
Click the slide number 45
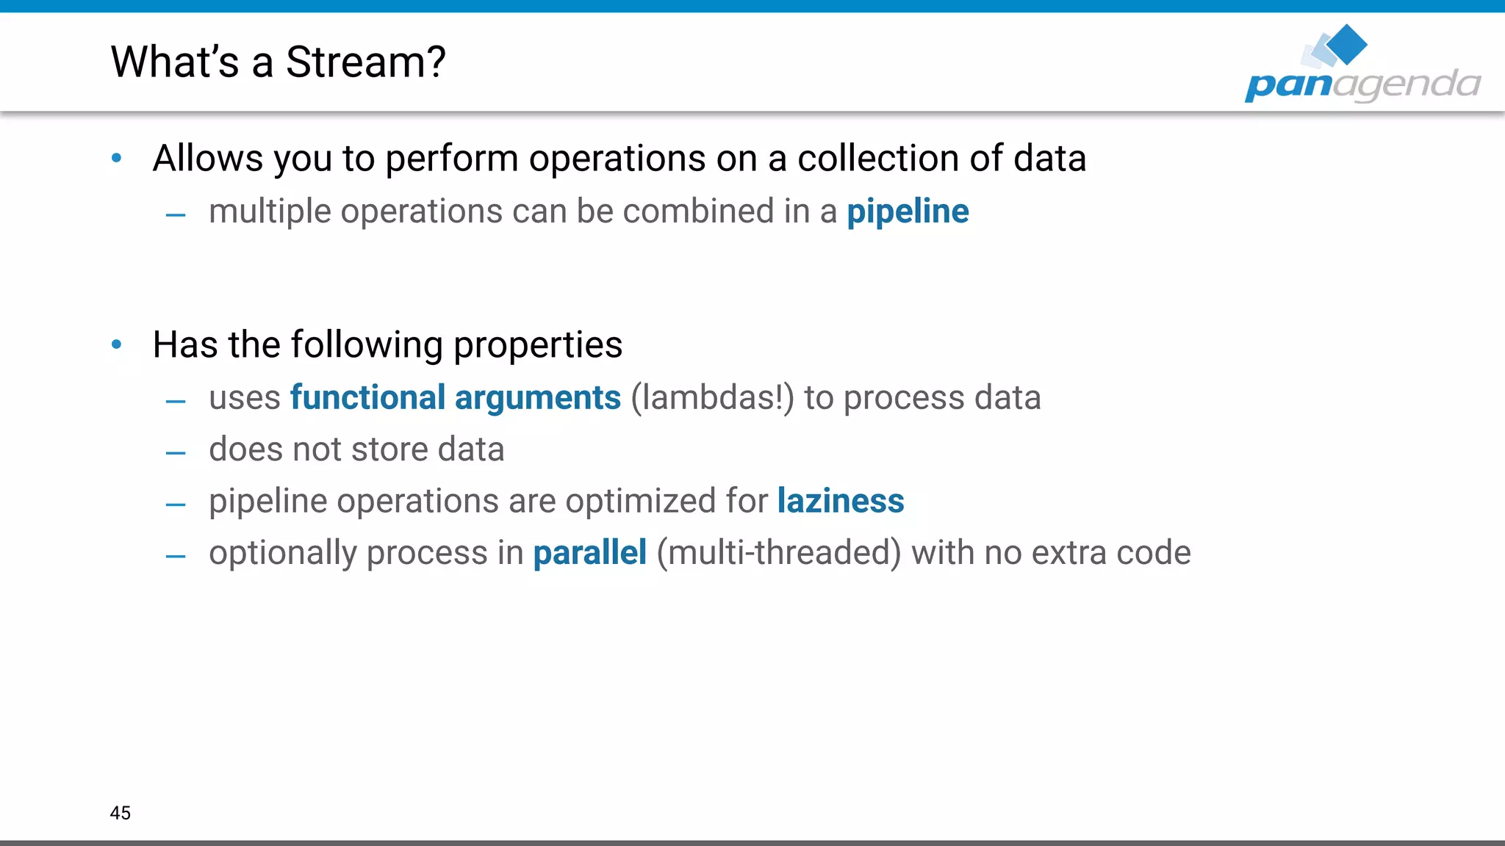[121, 813]
